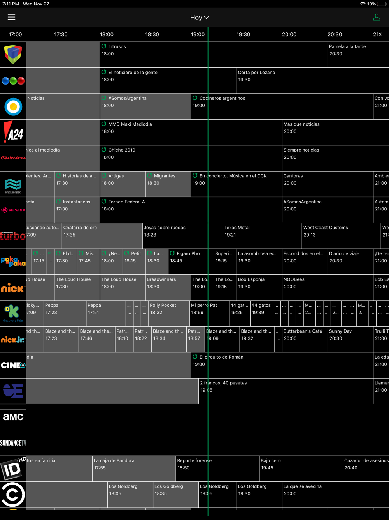Open Pamela a la tarde at 20:30

click(358, 55)
